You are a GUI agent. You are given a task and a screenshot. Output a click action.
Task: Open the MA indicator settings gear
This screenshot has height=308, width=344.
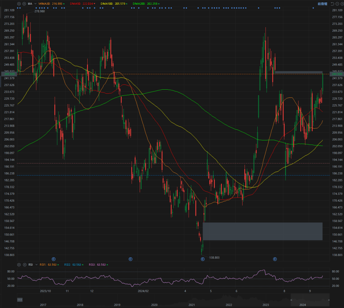click(19, 4)
